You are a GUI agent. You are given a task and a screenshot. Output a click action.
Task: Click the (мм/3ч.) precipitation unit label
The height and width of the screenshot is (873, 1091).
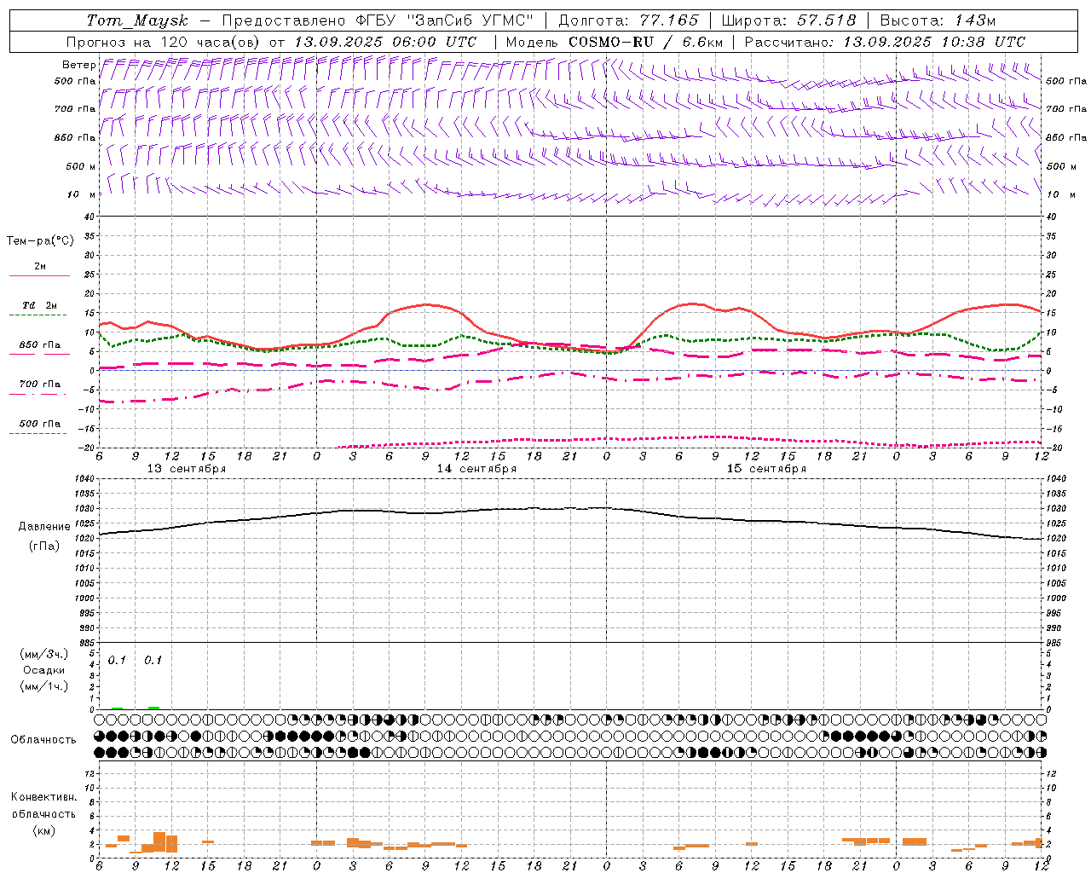[44, 654]
